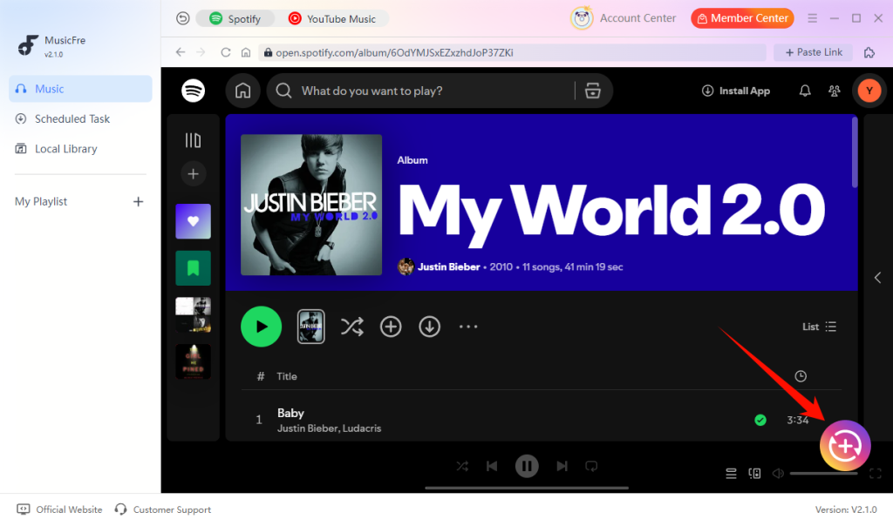
Task: Open Friend Activity icon
Action: tap(835, 91)
